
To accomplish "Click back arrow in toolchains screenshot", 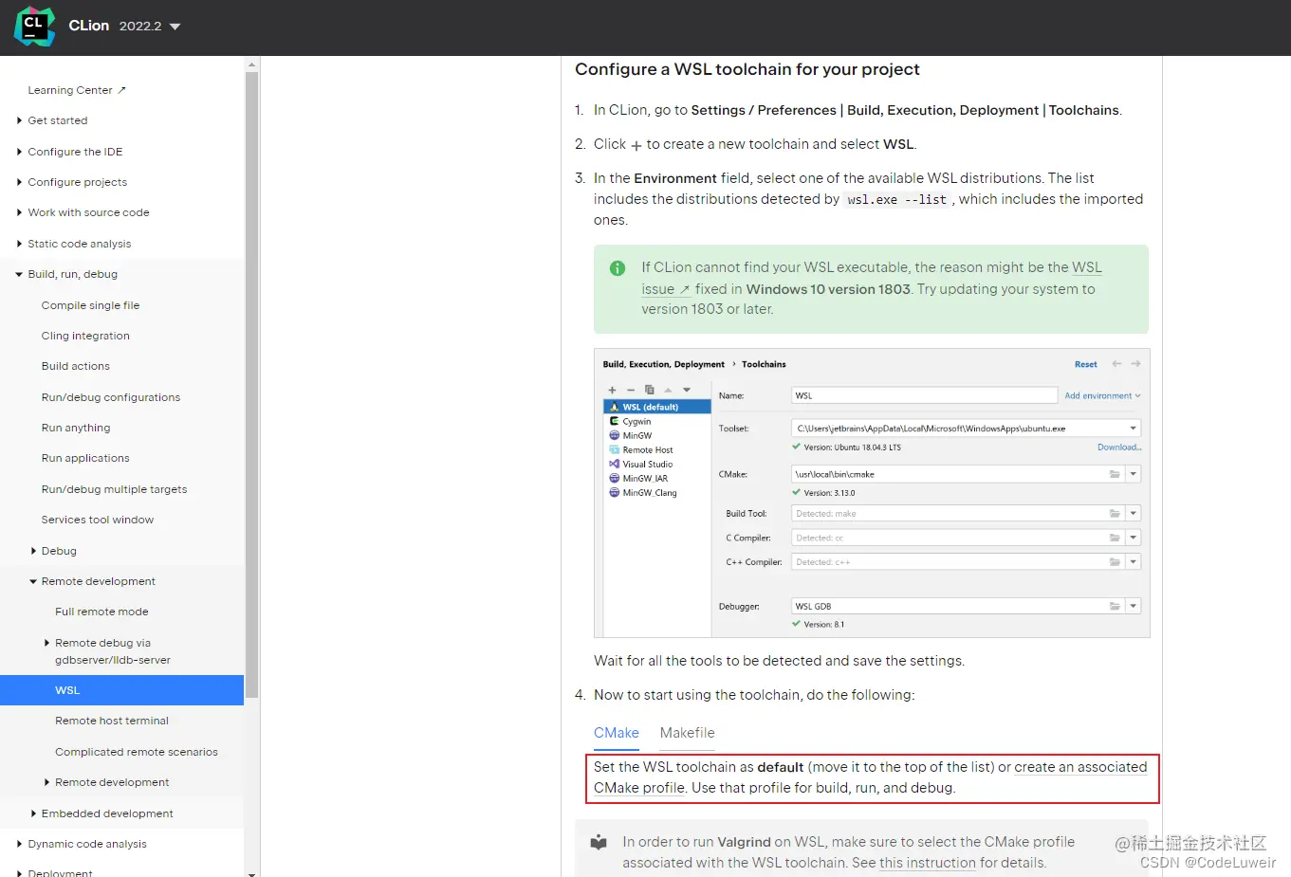I will (1116, 364).
